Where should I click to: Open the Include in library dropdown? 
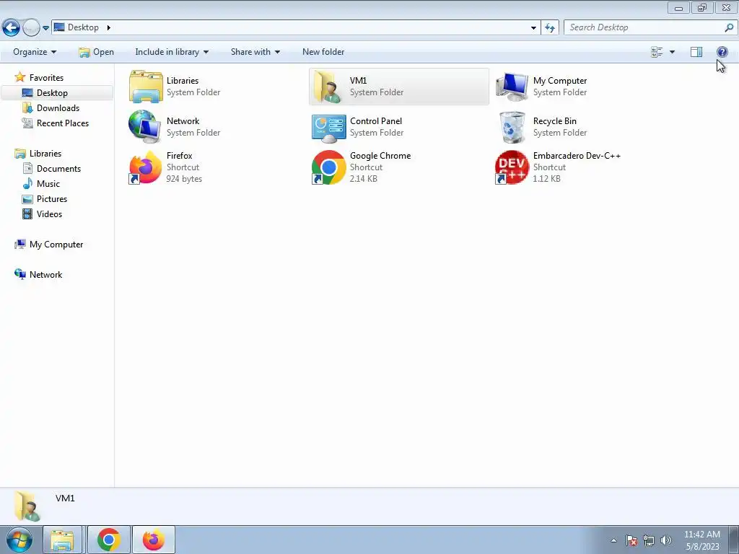pos(172,52)
